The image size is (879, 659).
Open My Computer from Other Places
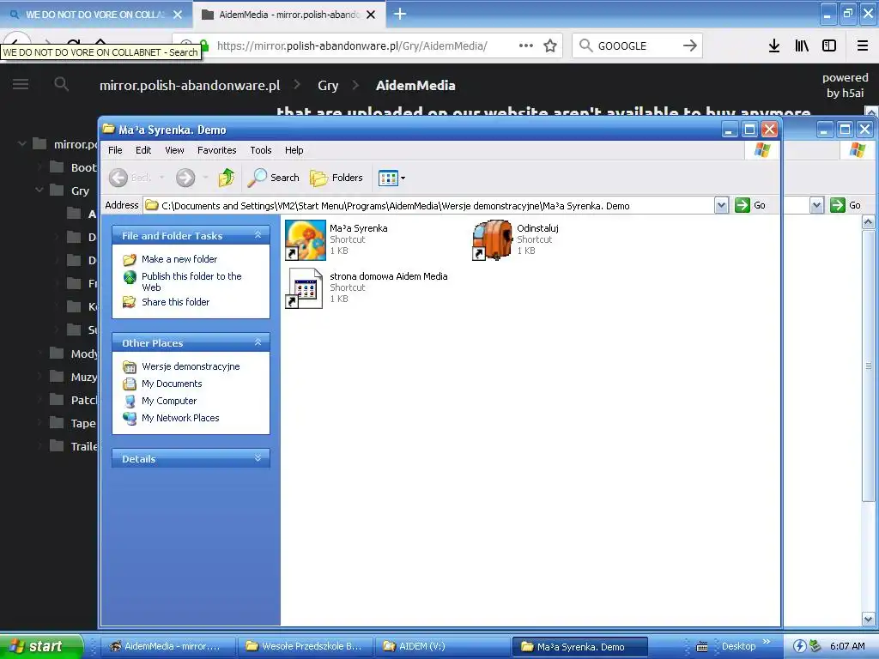point(169,401)
